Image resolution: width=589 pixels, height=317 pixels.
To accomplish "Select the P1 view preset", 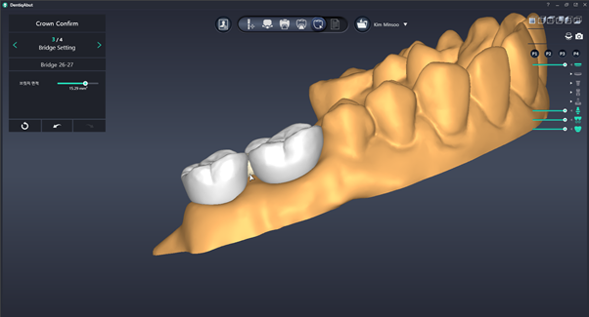I will point(534,53).
